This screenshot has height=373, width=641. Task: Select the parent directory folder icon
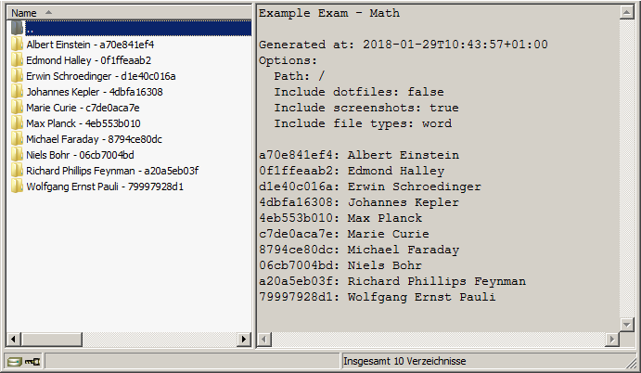pyautogui.click(x=17, y=28)
